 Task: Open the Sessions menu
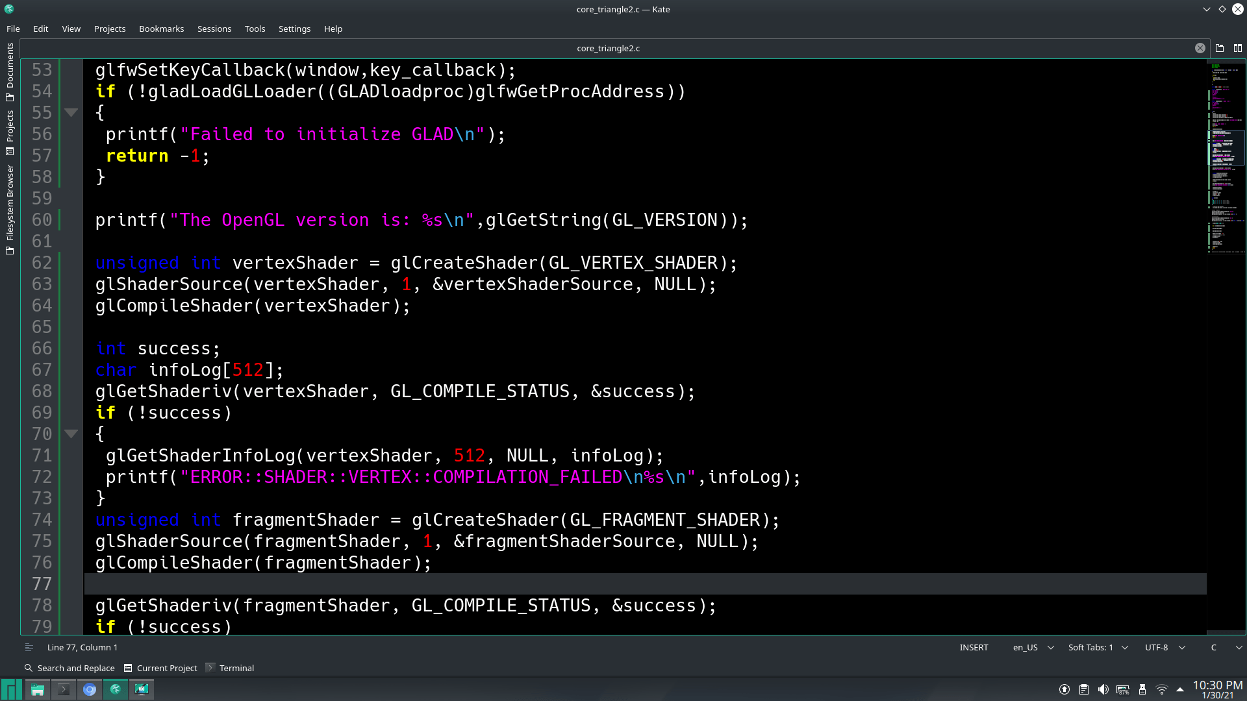tap(214, 29)
